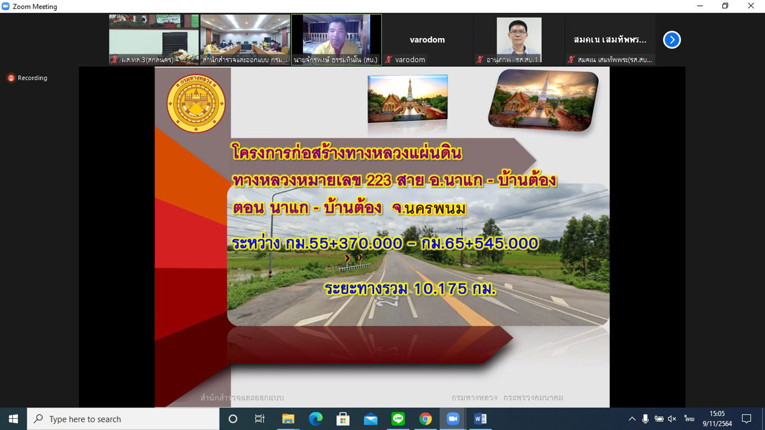Viewport: 765px width, 430px height.
Task: Open the notification action center
Action: pos(746,419)
